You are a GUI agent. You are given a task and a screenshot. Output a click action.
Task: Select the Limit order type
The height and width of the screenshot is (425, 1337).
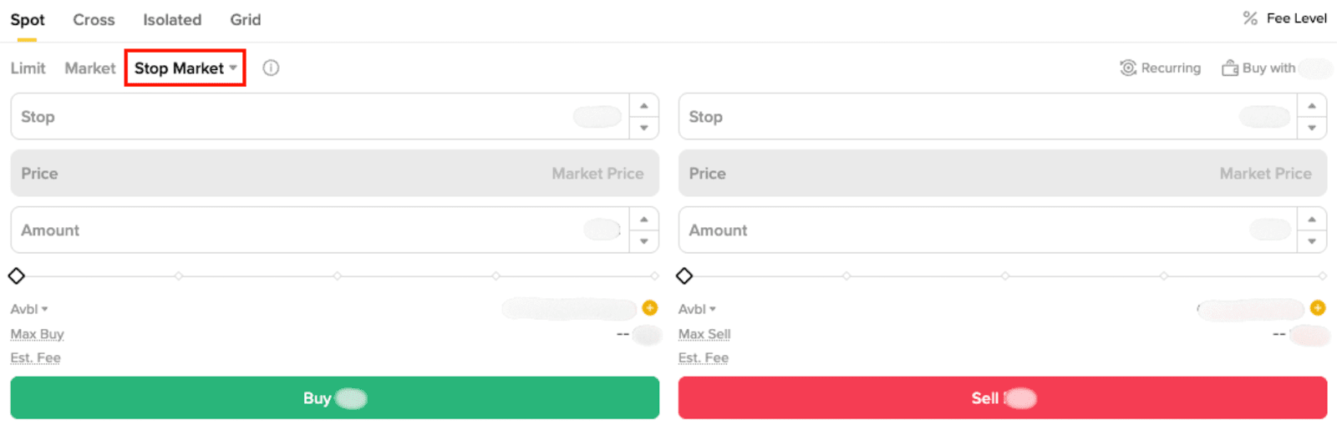click(x=28, y=68)
